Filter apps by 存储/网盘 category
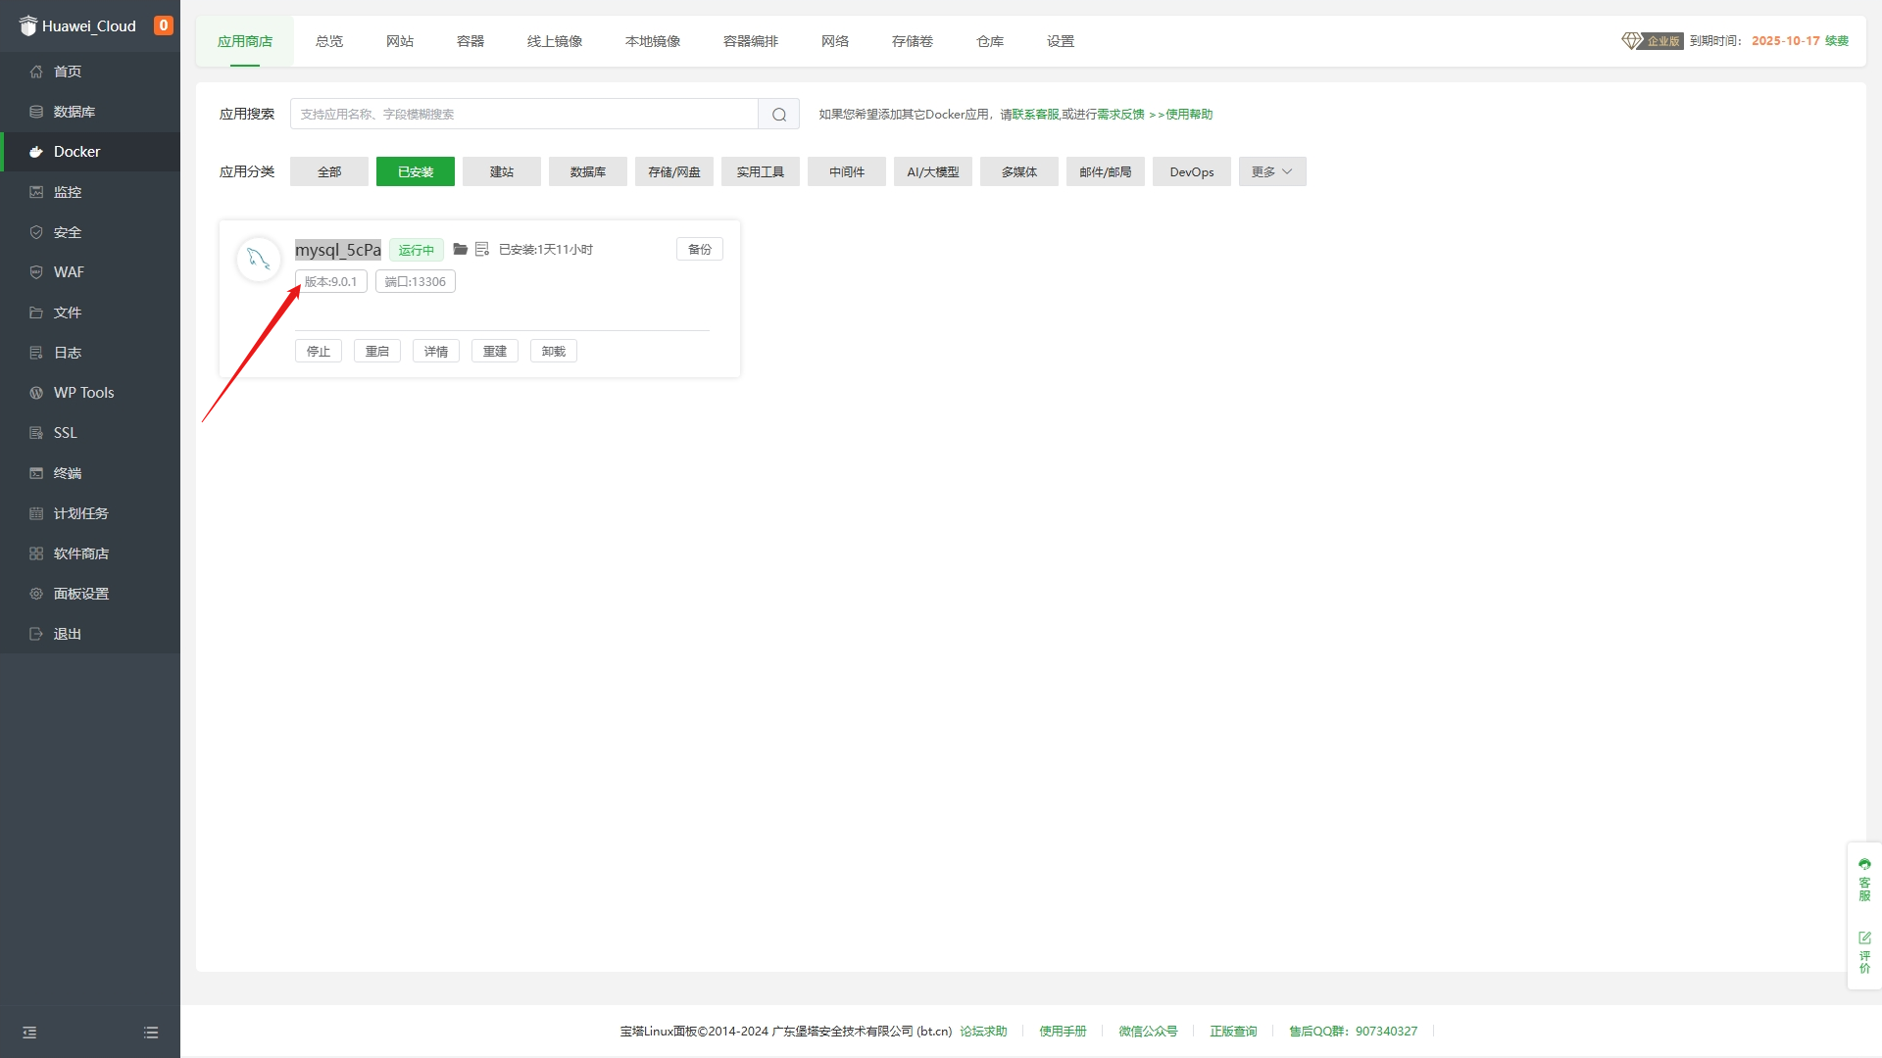The image size is (1882, 1058). pyautogui.click(x=674, y=171)
